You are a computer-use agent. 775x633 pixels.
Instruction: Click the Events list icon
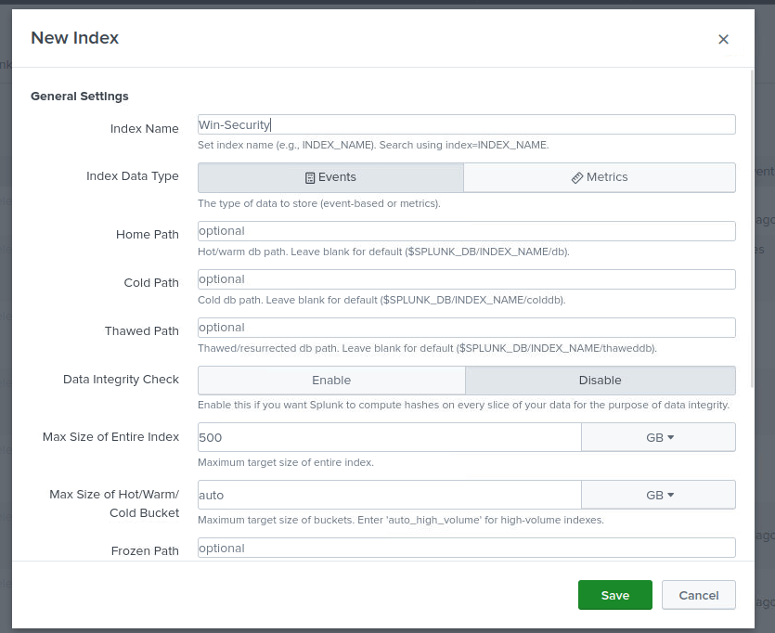310,177
